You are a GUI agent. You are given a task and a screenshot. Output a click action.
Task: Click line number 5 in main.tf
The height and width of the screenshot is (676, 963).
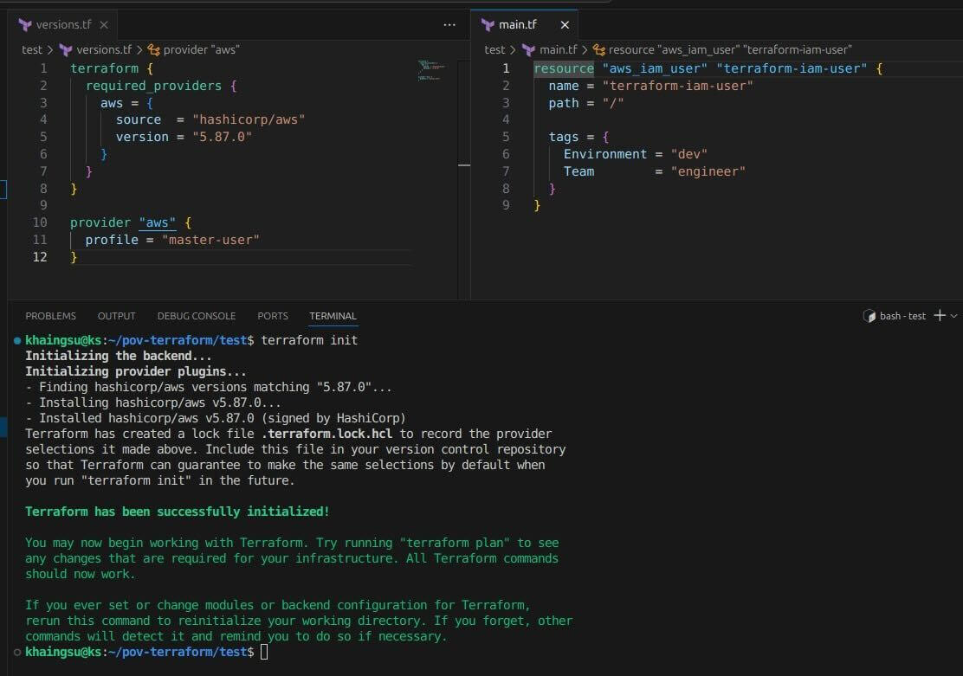click(x=506, y=136)
